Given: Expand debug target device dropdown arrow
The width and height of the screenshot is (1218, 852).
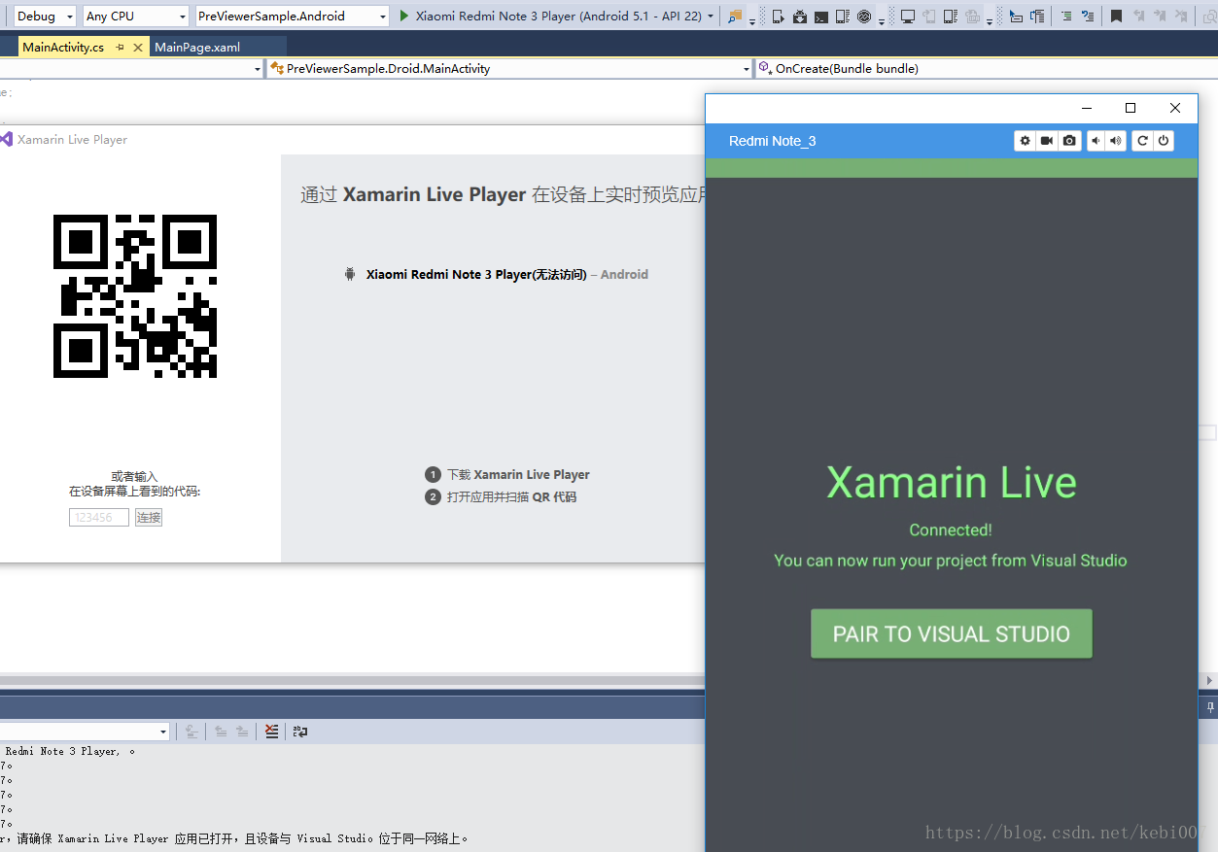Looking at the screenshot, I should pyautogui.click(x=712, y=17).
